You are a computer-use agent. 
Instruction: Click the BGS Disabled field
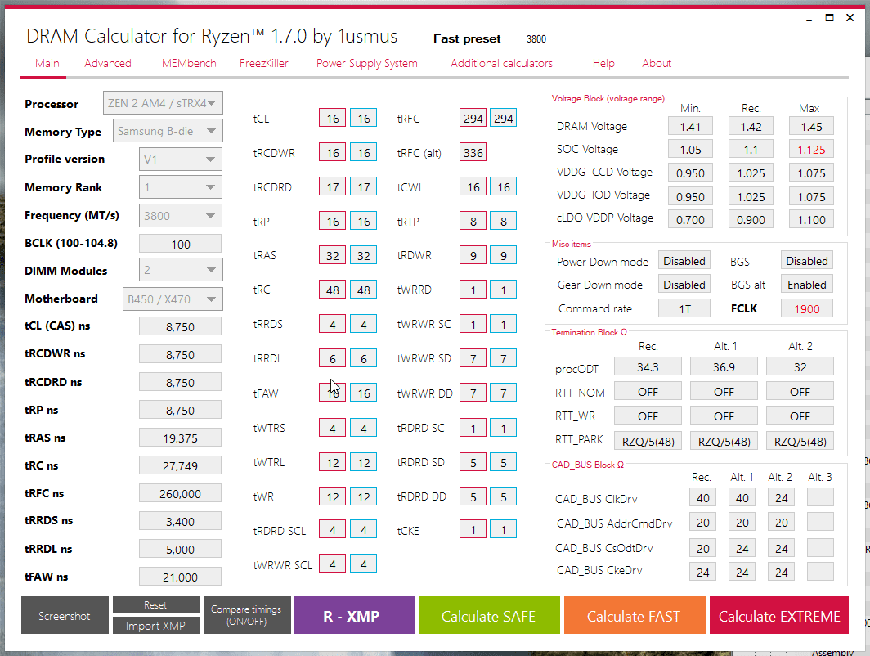point(807,261)
